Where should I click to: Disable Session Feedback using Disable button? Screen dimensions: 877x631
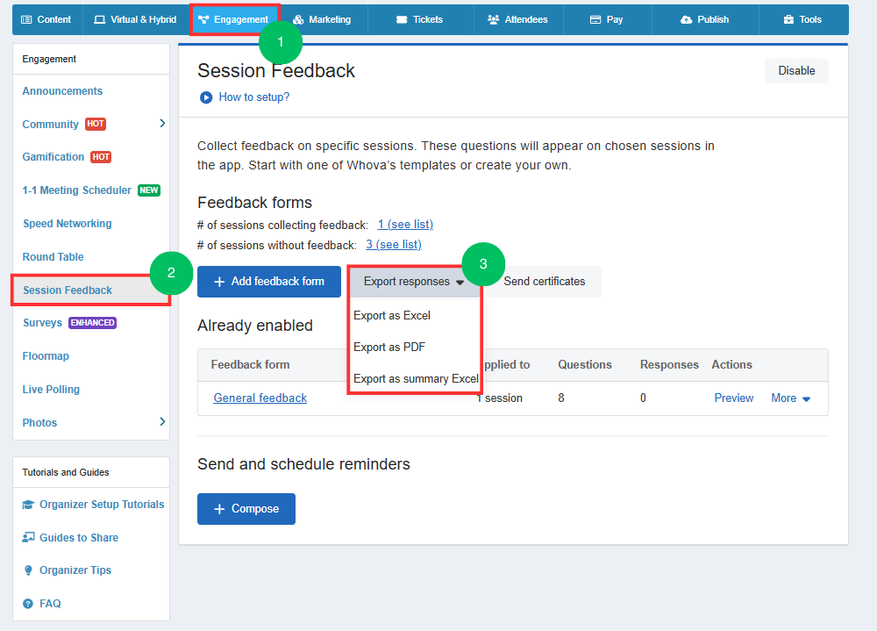tap(796, 71)
